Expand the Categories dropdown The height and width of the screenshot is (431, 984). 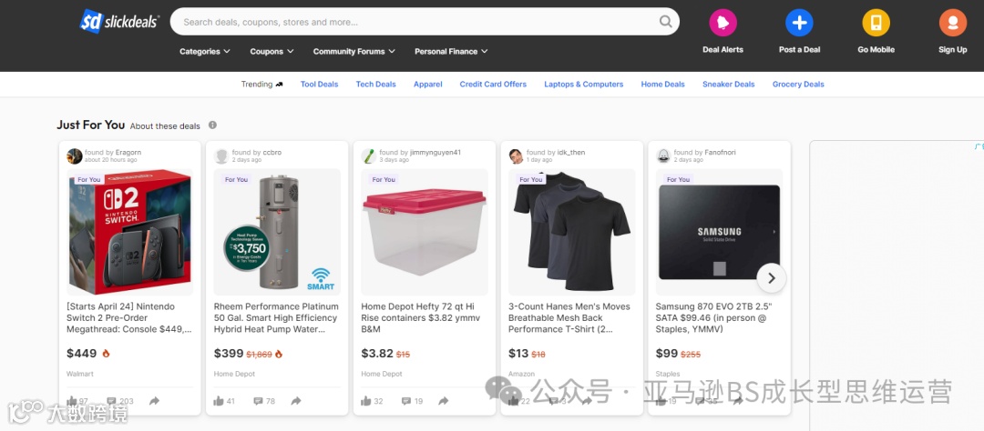click(205, 51)
